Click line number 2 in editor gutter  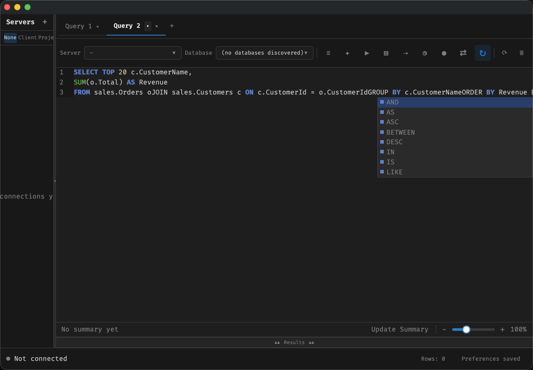pyautogui.click(x=61, y=82)
